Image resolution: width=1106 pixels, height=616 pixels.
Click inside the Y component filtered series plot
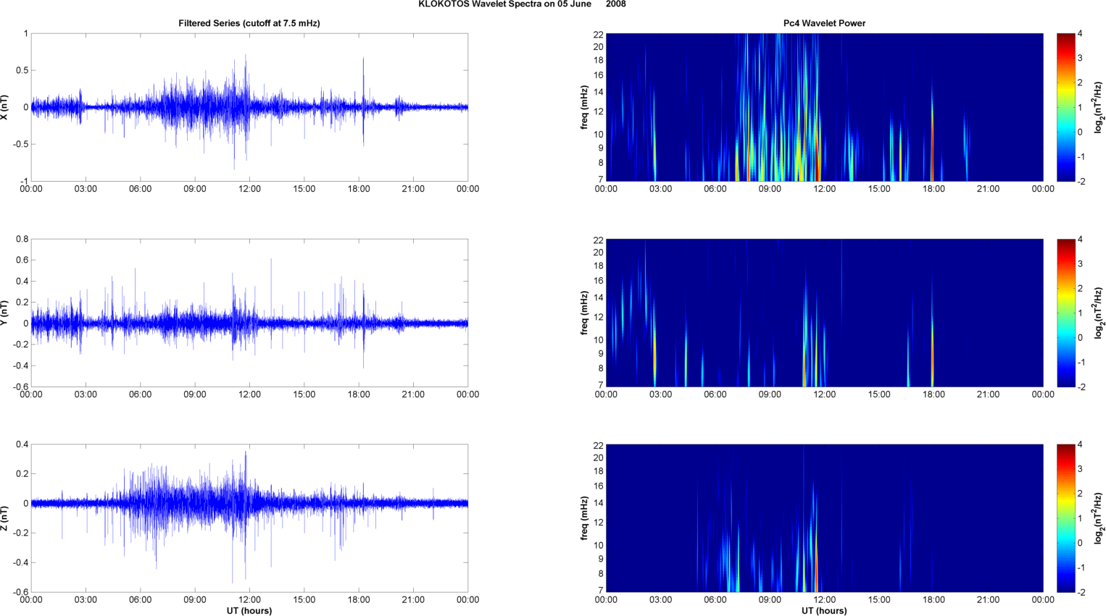click(x=249, y=313)
